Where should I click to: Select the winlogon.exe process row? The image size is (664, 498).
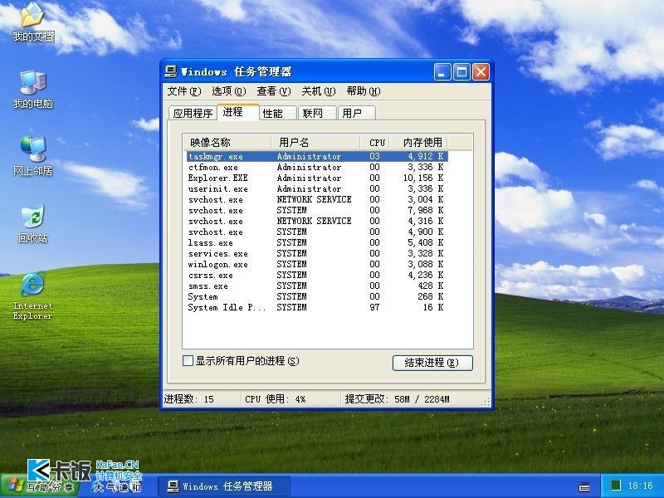click(317, 264)
